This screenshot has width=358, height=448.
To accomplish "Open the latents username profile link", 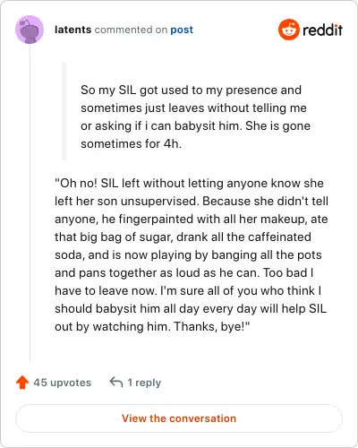I will point(72,30).
